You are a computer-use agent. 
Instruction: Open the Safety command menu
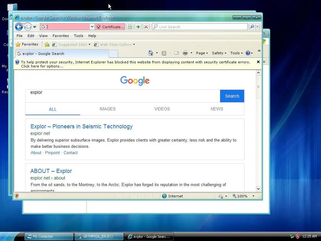219,53
